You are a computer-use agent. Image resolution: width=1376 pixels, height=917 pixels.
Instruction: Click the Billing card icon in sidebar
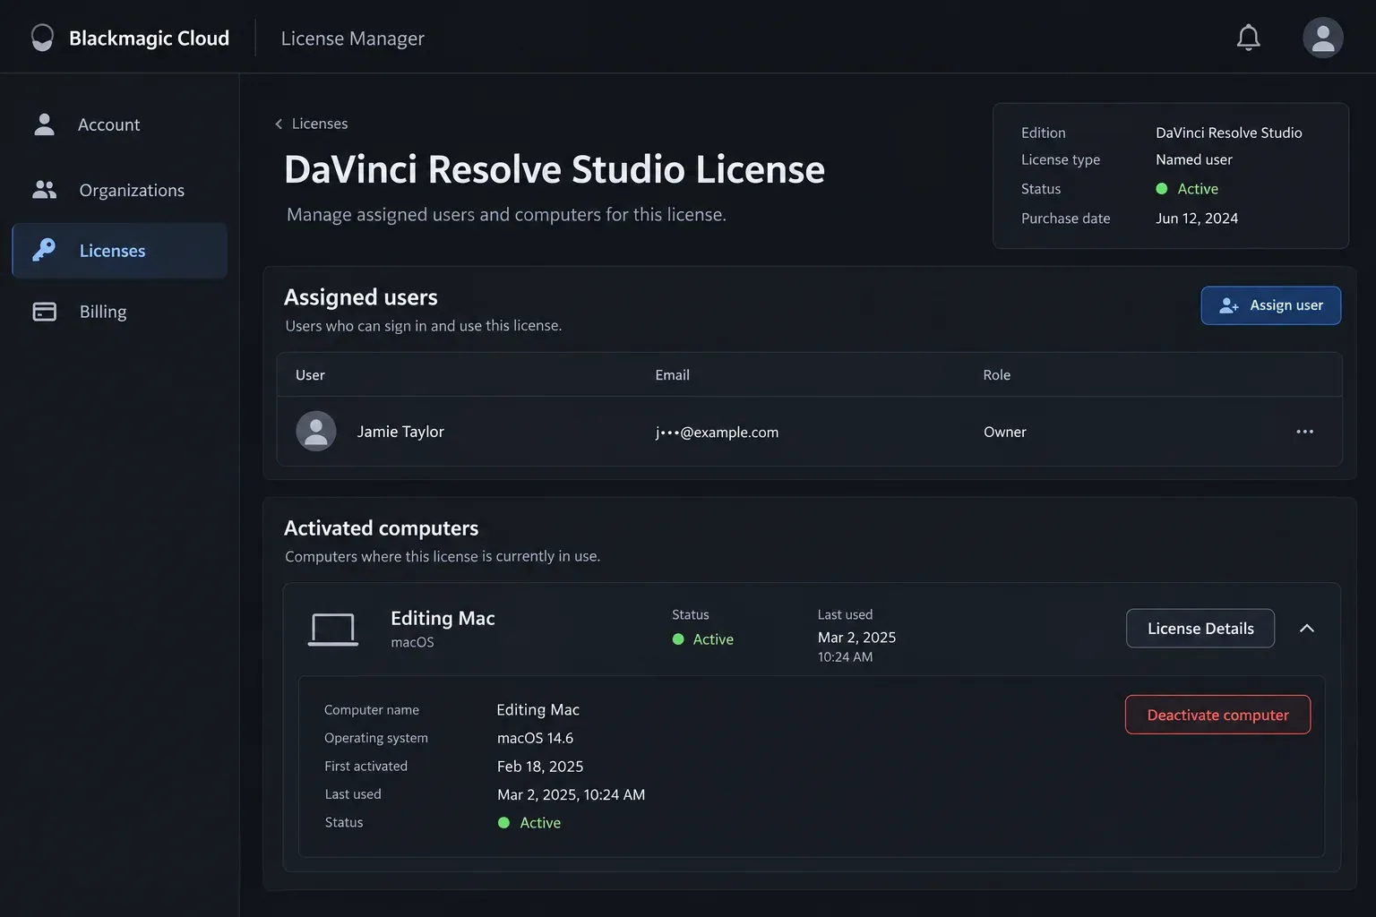pos(44,312)
